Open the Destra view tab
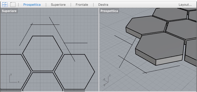This screenshot has width=197, height=92. tap(103, 5)
